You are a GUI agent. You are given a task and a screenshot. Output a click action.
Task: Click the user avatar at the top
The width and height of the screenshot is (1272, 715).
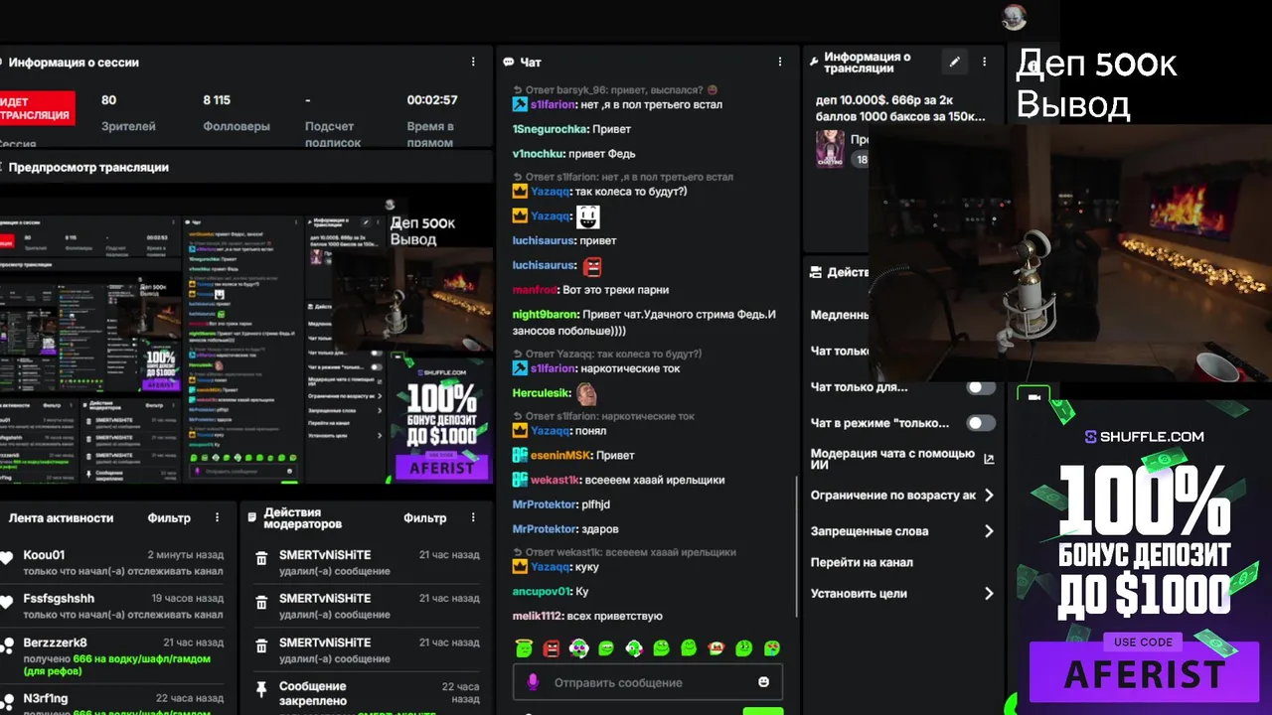[1014, 16]
